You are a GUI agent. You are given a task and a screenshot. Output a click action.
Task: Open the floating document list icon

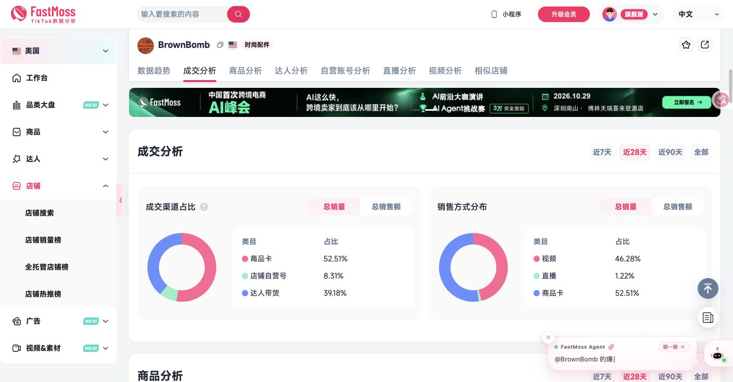708,317
